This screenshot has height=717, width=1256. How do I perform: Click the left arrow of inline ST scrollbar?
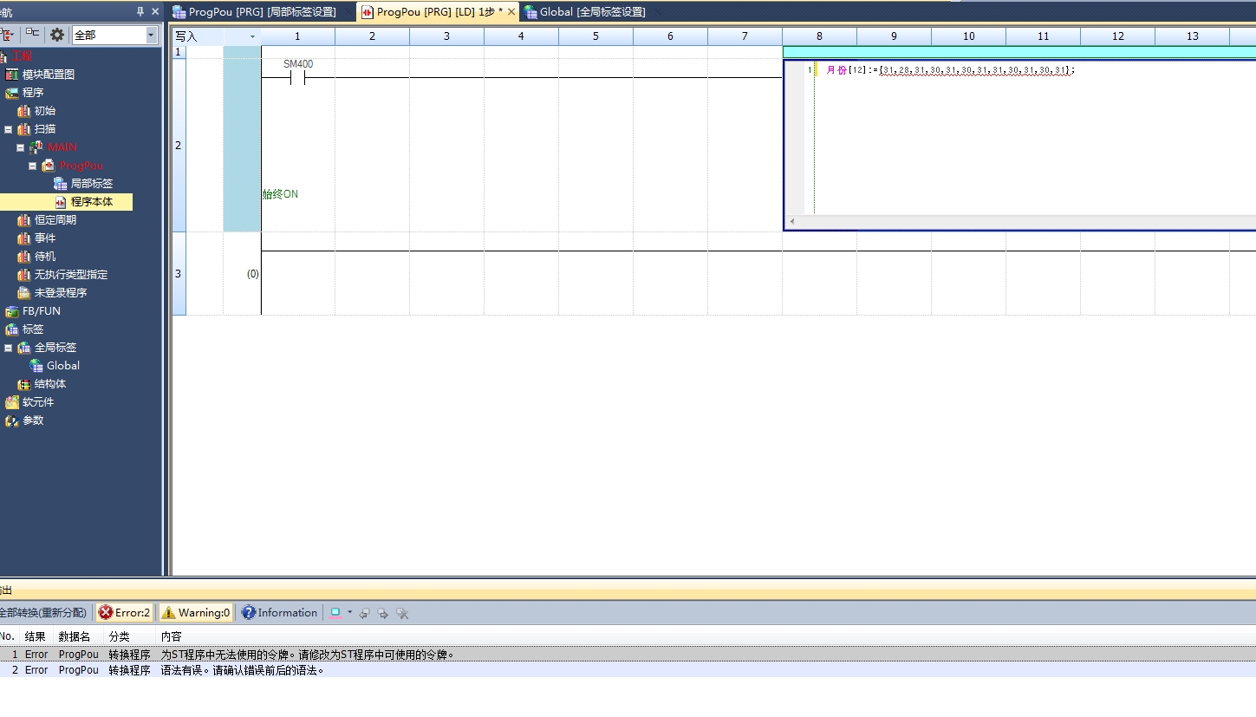coord(791,222)
